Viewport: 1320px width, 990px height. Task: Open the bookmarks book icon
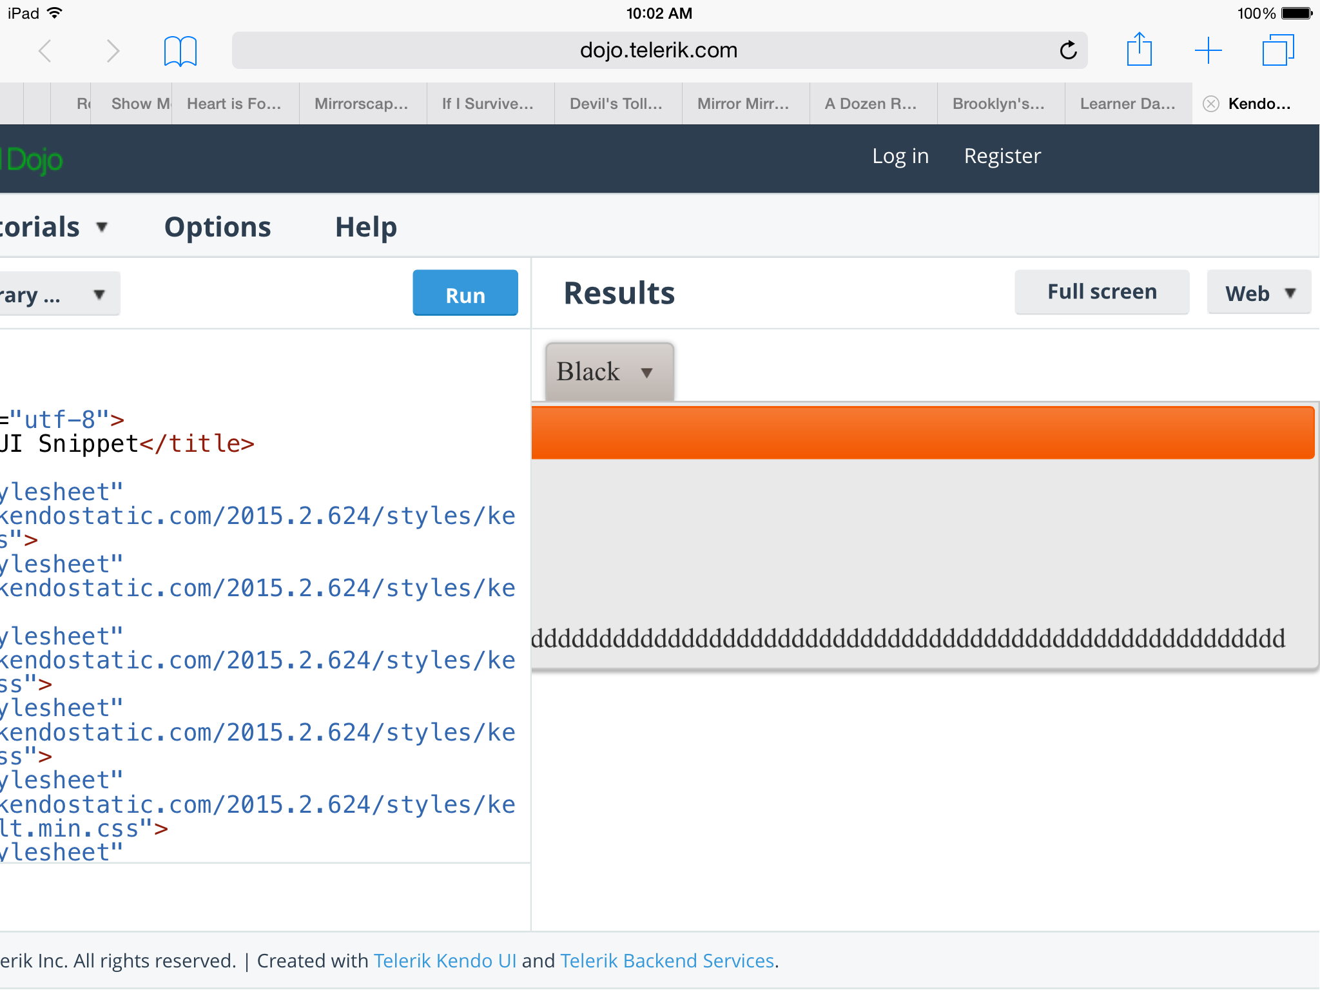click(x=180, y=50)
